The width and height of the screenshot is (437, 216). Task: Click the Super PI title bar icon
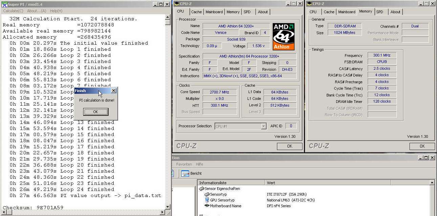[4, 4]
